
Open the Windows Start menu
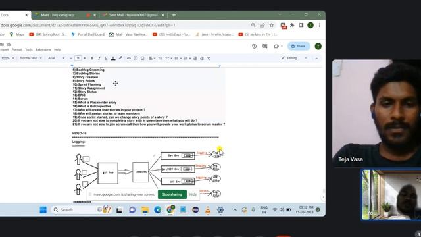point(43,209)
